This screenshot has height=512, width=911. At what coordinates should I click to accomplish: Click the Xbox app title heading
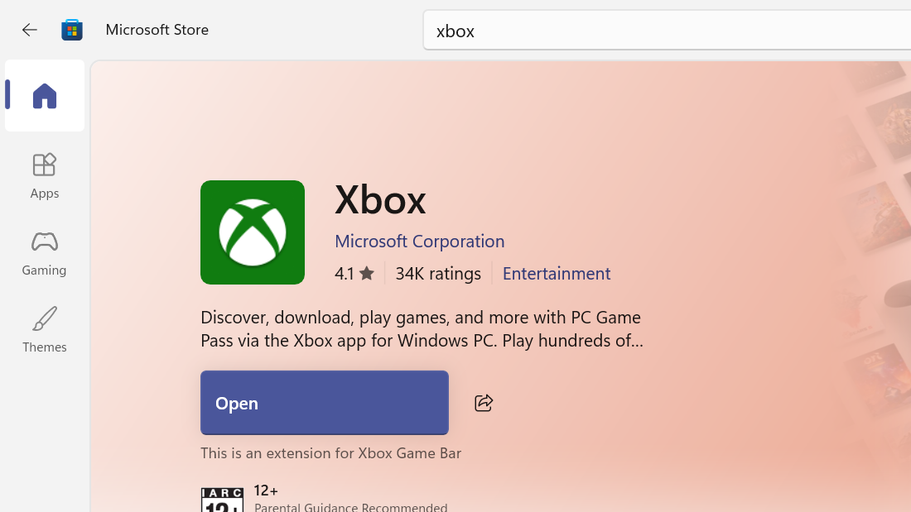coord(380,200)
